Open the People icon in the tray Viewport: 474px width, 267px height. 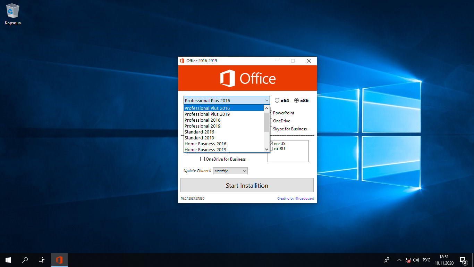click(x=387, y=260)
